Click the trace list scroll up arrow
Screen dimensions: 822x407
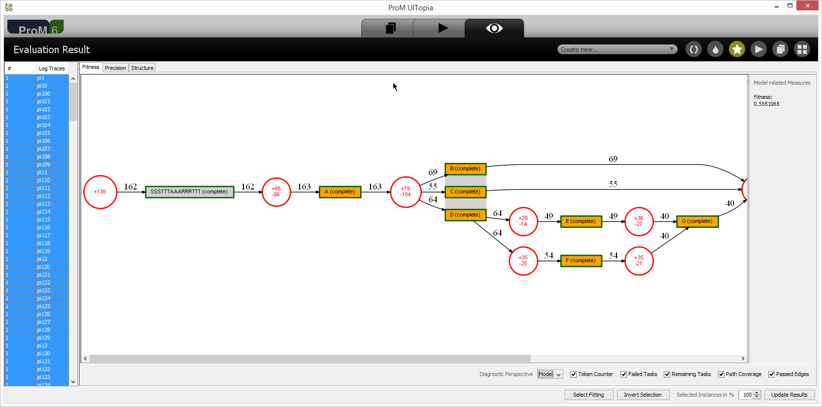(x=73, y=79)
